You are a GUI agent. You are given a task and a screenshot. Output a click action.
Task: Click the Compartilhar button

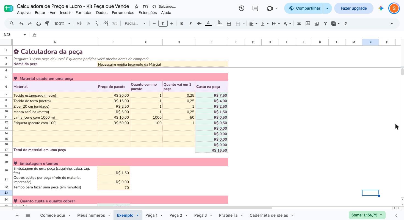click(x=304, y=8)
